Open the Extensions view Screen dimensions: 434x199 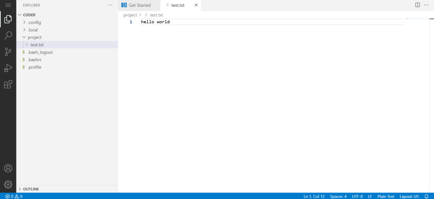(x=8, y=84)
